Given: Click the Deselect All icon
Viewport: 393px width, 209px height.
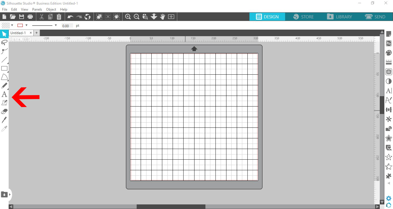Looking at the screenshot, I should coord(108,17).
